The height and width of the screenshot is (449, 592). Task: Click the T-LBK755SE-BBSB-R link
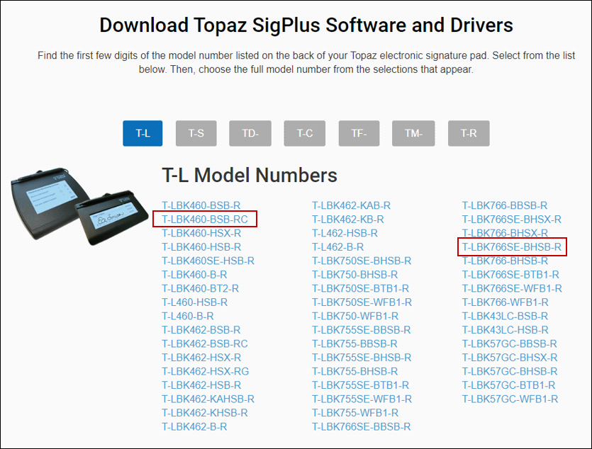pyautogui.click(x=362, y=330)
